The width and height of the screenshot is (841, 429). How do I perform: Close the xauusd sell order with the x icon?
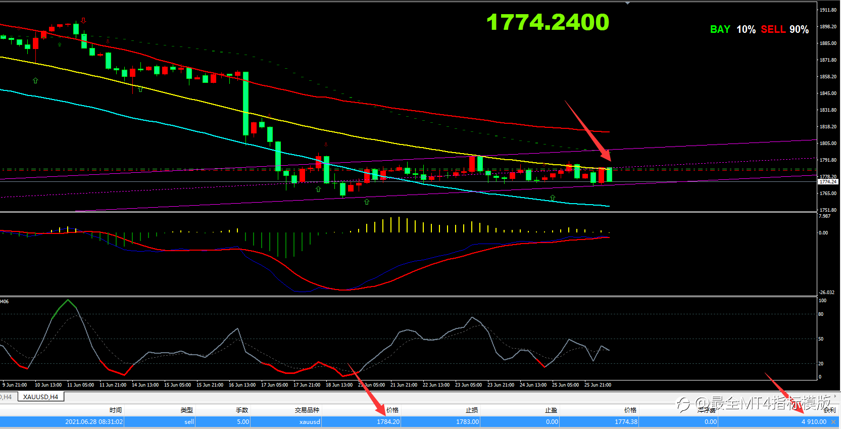833,422
